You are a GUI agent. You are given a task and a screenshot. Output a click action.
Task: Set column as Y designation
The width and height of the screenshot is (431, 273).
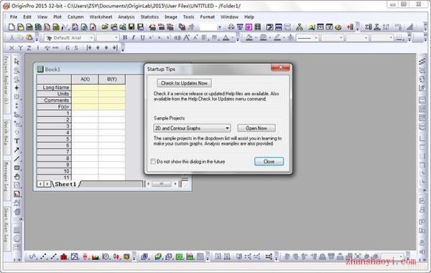click(x=20, y=48)
